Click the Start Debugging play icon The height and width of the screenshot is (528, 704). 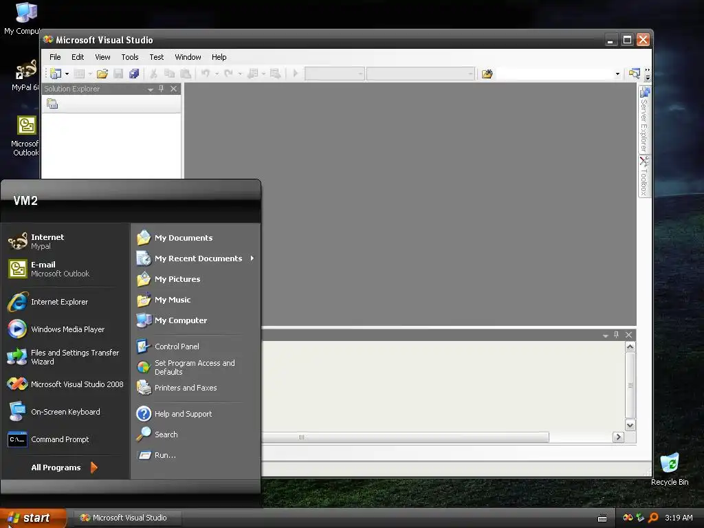coord(296,74)
